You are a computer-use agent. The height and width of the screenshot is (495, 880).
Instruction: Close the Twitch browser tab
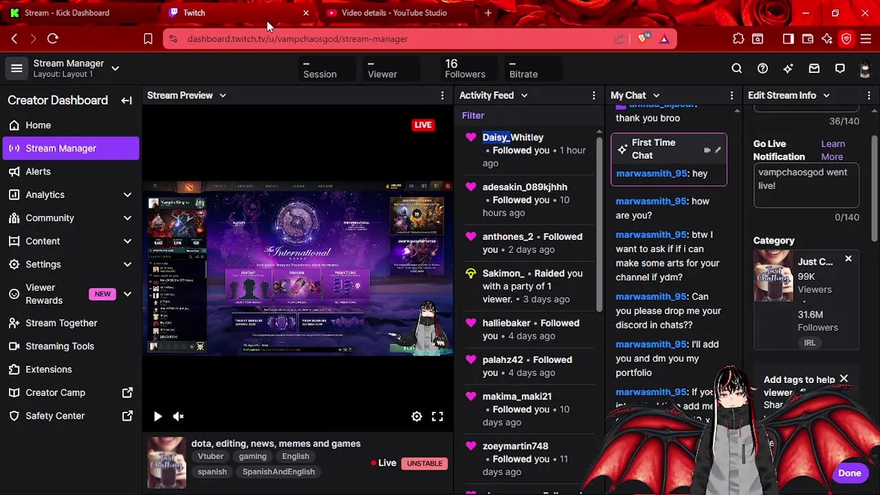(306, 12)
